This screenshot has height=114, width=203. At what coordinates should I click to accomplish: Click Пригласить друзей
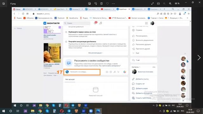[x=143, y=49]
